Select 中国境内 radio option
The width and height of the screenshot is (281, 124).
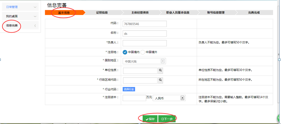click(x=125, y=52)
